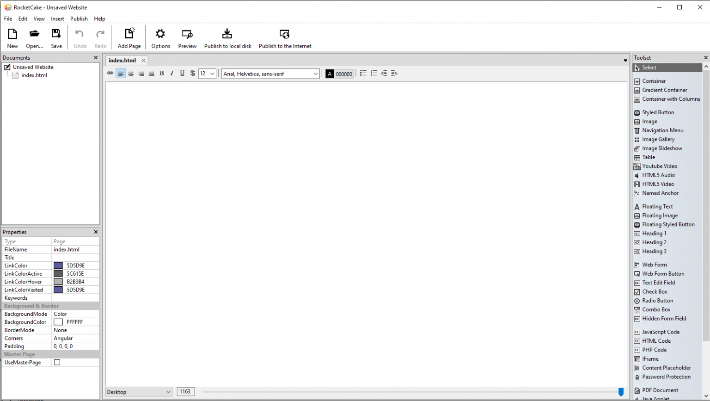Toggle bold text formatting
710x401 pixels.
tap(162, 73)
